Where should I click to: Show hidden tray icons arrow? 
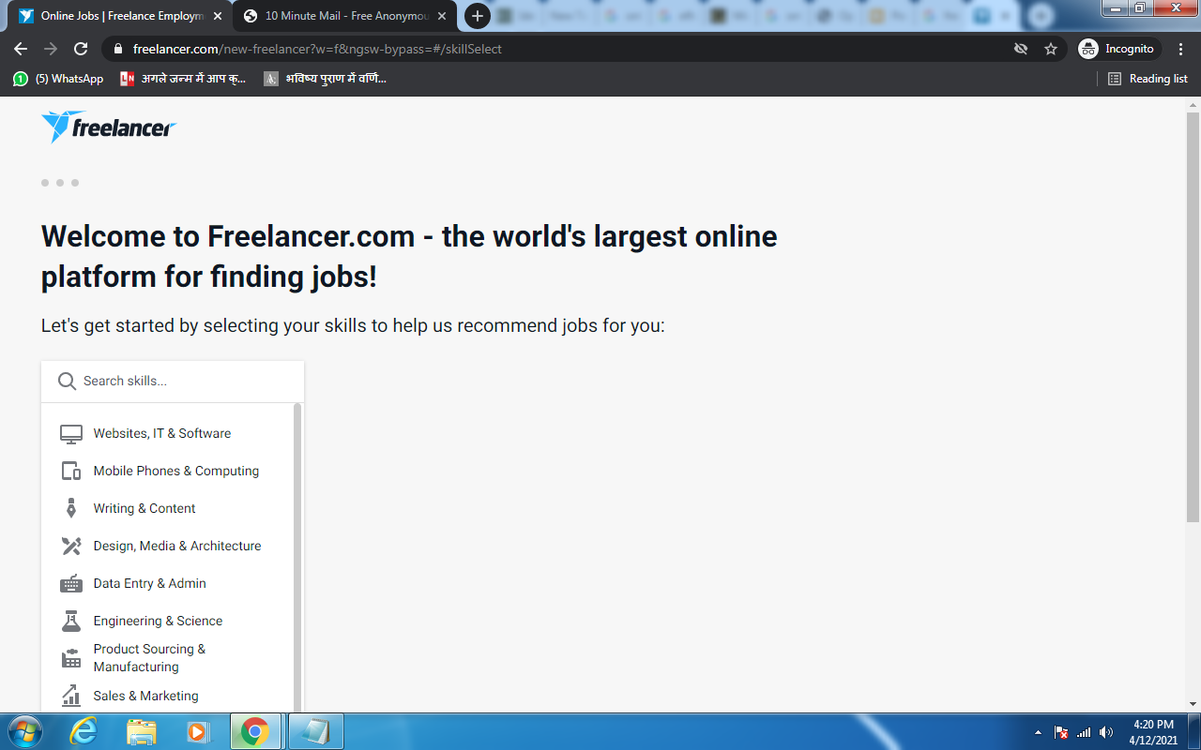tap(1038, 732)
